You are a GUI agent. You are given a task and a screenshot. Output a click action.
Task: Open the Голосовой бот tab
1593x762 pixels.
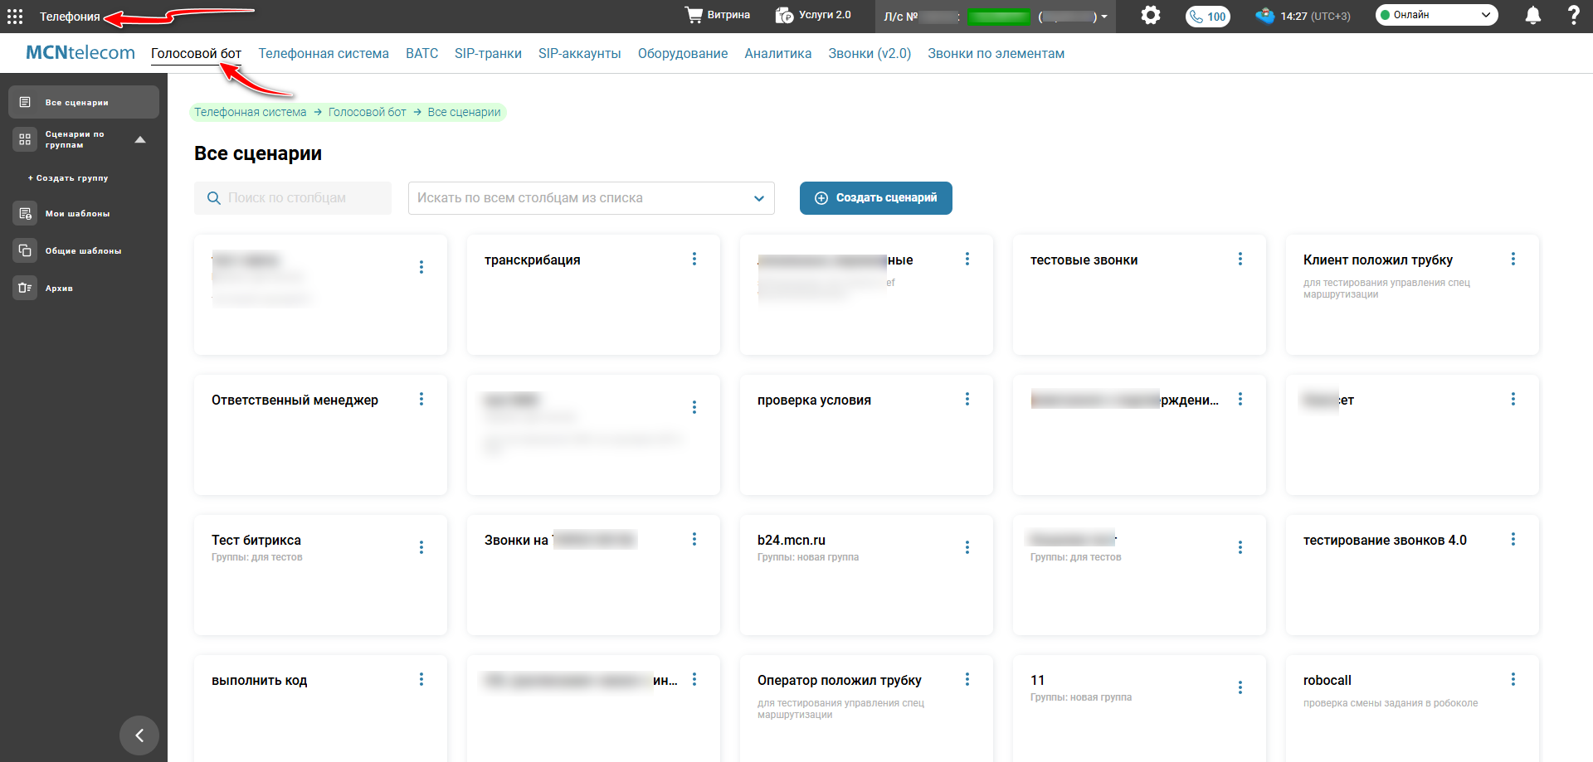[x=196, y=53]
